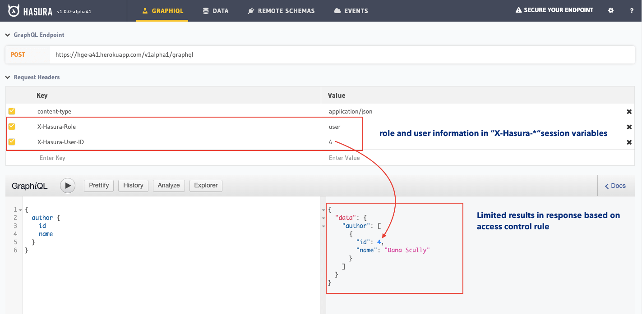Open the Remote Schemas tab

tap(281, 11)
